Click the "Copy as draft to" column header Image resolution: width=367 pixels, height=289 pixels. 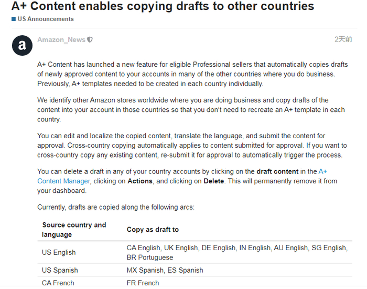[153, 230]
